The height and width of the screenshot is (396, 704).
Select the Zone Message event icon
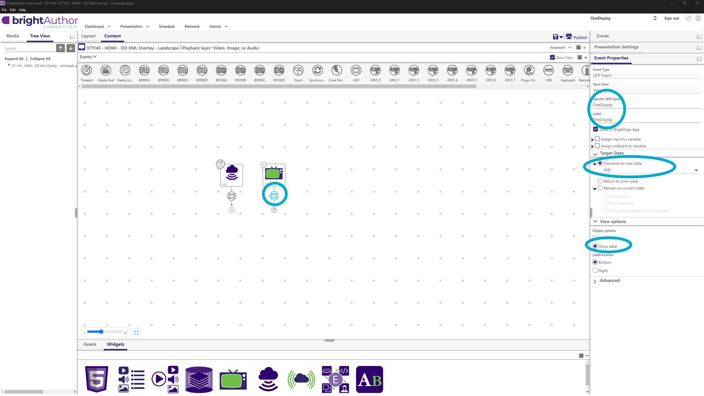(336, 71)
